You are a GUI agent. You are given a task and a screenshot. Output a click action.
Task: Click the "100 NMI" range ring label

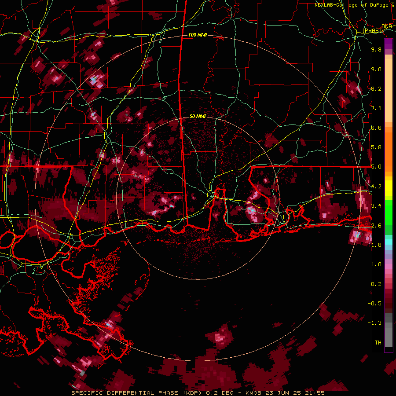point(198,35)
